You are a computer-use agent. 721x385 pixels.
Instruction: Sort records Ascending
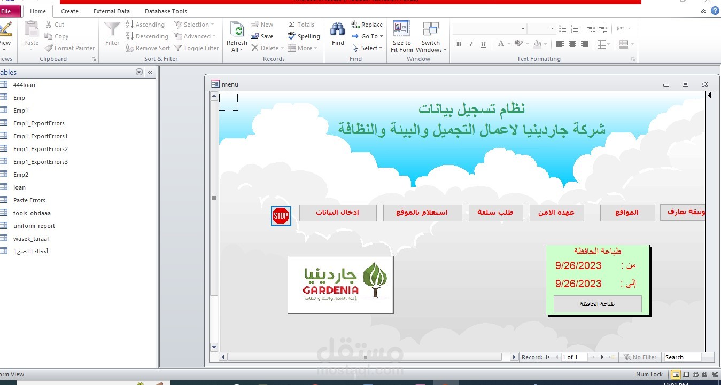145,25
